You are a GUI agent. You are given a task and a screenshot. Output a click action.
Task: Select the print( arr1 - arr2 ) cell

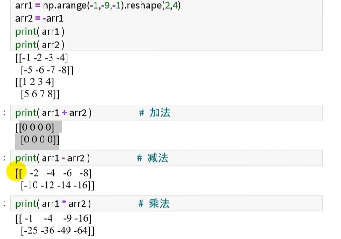52,158
